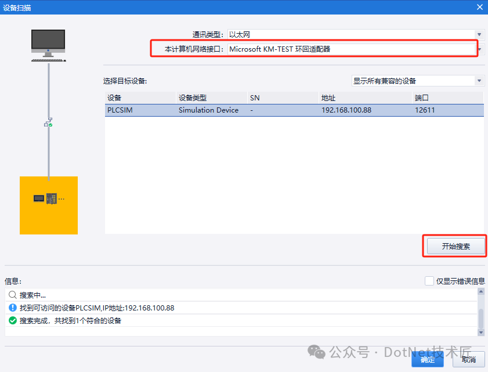The image size is (488, 372).
Task: Open the 显示所有兼容的设备 filter dropdown
Action: 479,81
